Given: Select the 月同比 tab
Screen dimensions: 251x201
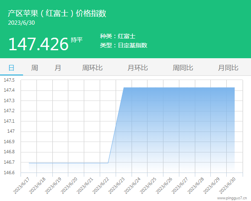Looking at the screenshot, I should (228, 68).
